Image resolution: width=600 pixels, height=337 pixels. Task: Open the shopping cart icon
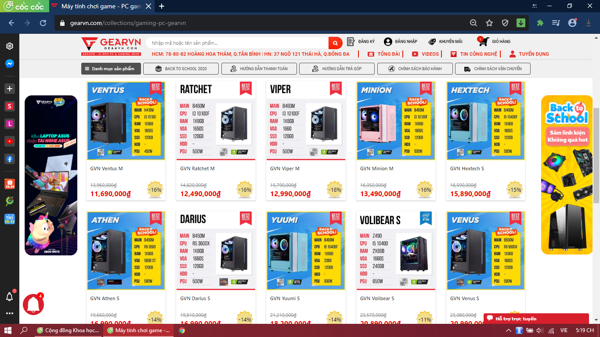pyautogui.click(x=483, y=42)
